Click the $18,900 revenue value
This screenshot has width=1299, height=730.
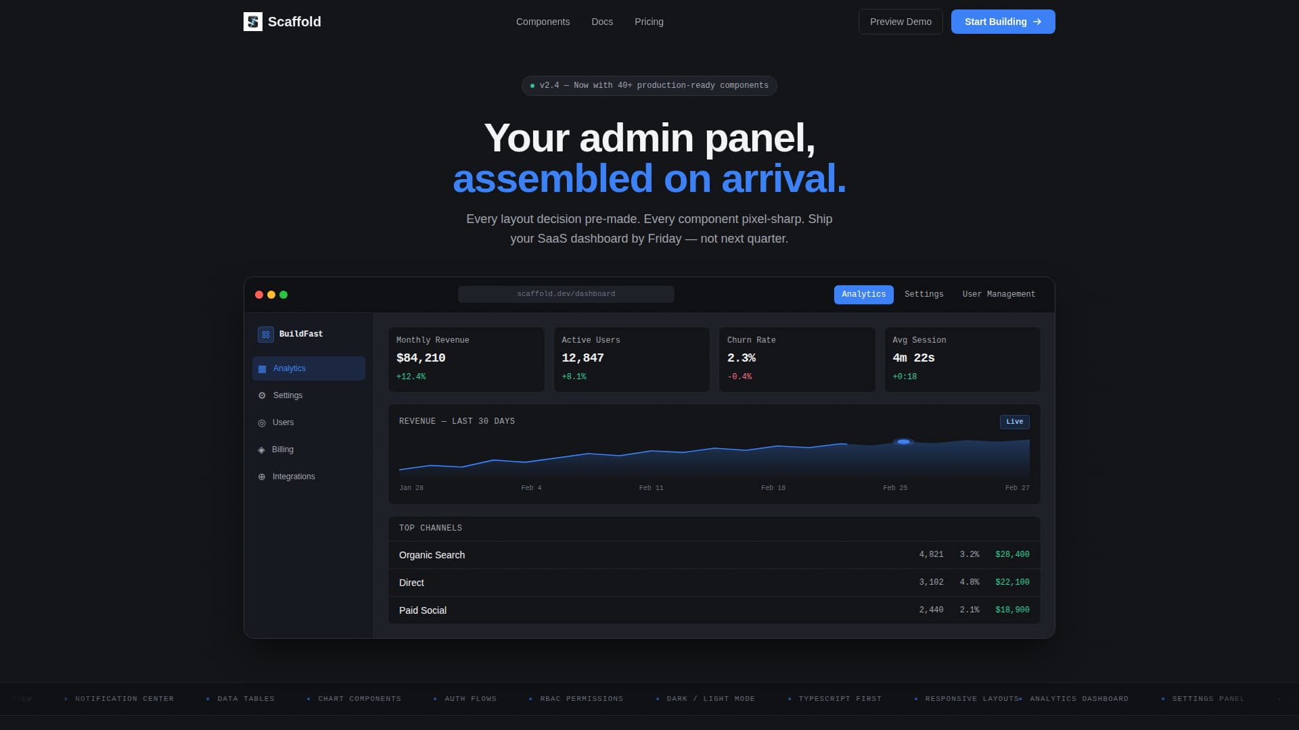pyautogui.click(x=1012, y=610)
